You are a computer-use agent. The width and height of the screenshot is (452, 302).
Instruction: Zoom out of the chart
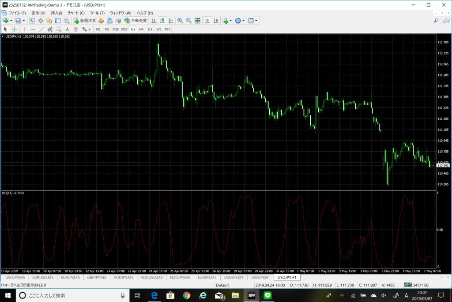(189, 20)
